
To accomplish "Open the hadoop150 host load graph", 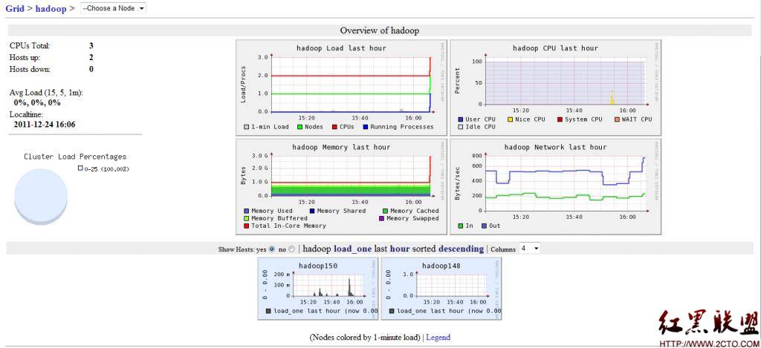I will 318,289.
